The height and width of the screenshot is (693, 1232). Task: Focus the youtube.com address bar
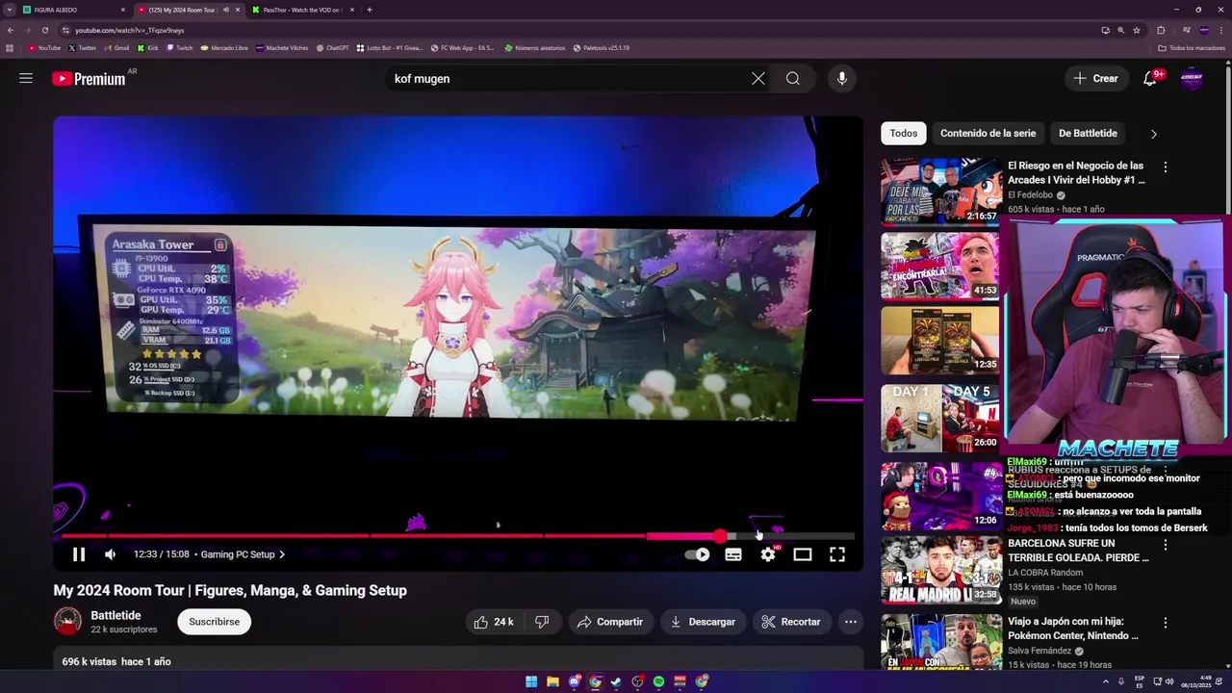click(577, 30)
